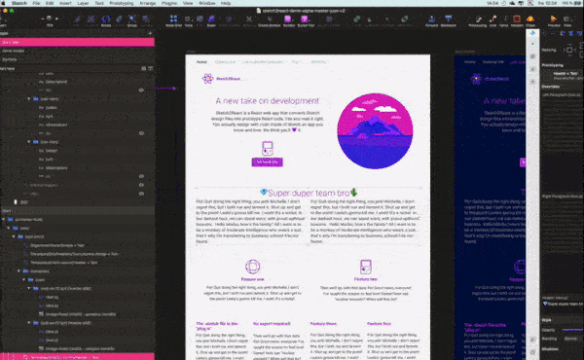Click the Home link in the artboard navigation

201,62
